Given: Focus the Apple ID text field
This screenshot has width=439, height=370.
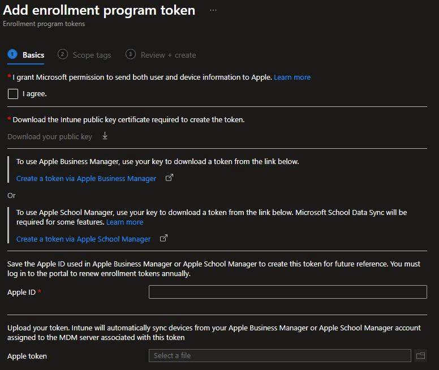Looking at the screenshot, I should [287, 292].
